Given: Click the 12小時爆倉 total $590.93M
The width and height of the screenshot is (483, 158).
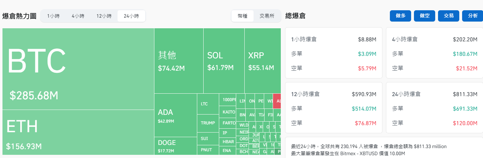Looking at the screenshot, I should (x=364, y=94).
